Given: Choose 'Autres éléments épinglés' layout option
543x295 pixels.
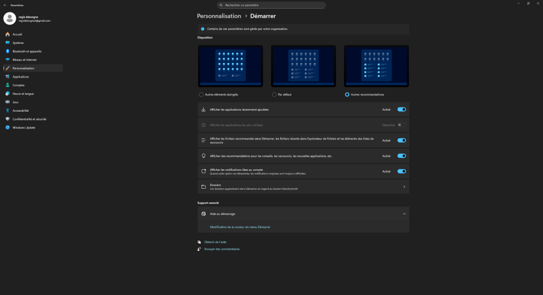Looking at the screenshot, I should click(201, 94).
